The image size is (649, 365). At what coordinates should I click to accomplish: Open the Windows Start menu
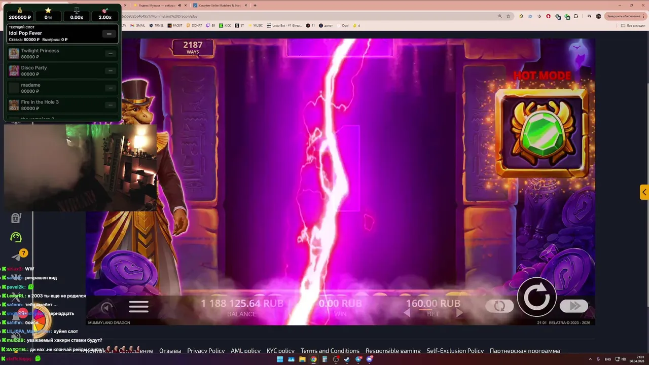[x=280, y=359]
